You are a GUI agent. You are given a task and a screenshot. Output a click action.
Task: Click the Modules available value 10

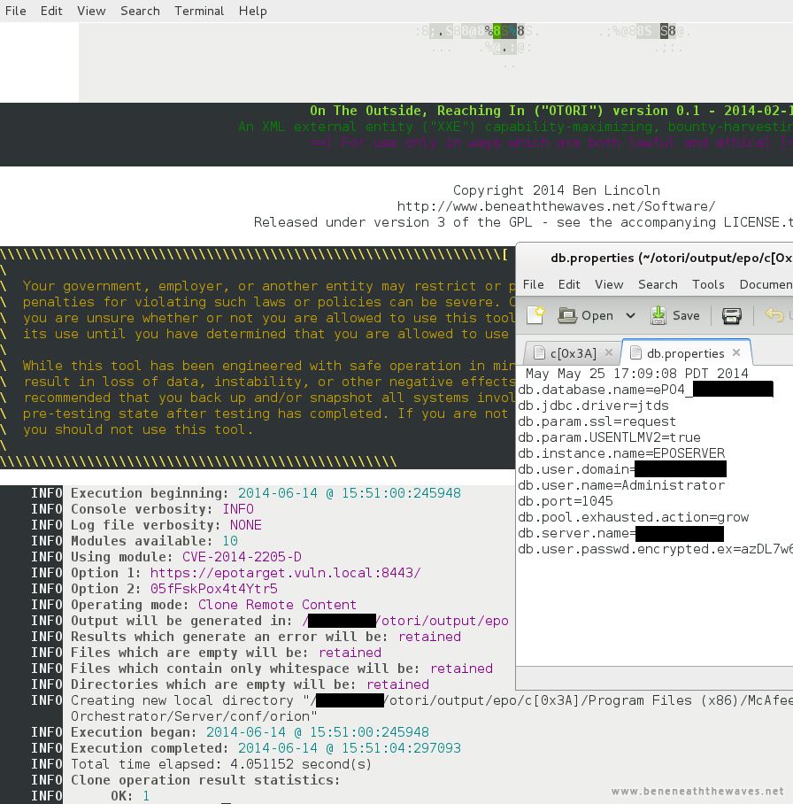pos(229,541)
